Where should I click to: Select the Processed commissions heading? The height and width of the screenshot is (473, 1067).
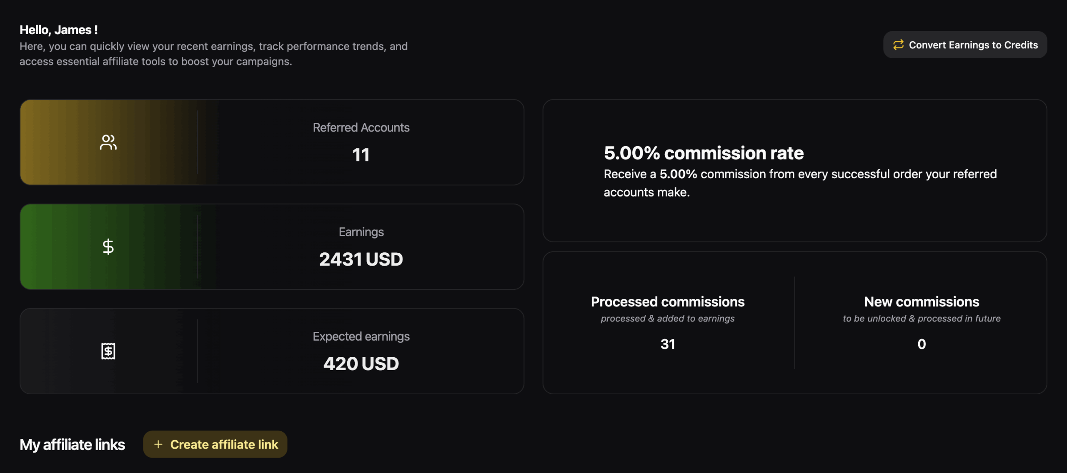668,301
